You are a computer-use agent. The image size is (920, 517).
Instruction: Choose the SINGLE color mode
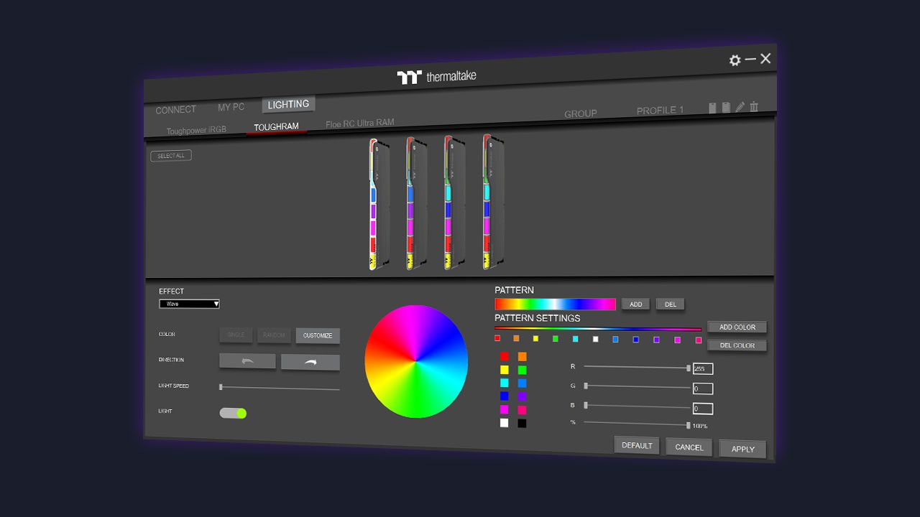236,335
